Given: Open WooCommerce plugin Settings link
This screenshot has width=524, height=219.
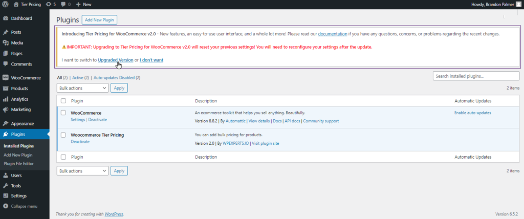Looking at the screenshot, I should (78, 120).
